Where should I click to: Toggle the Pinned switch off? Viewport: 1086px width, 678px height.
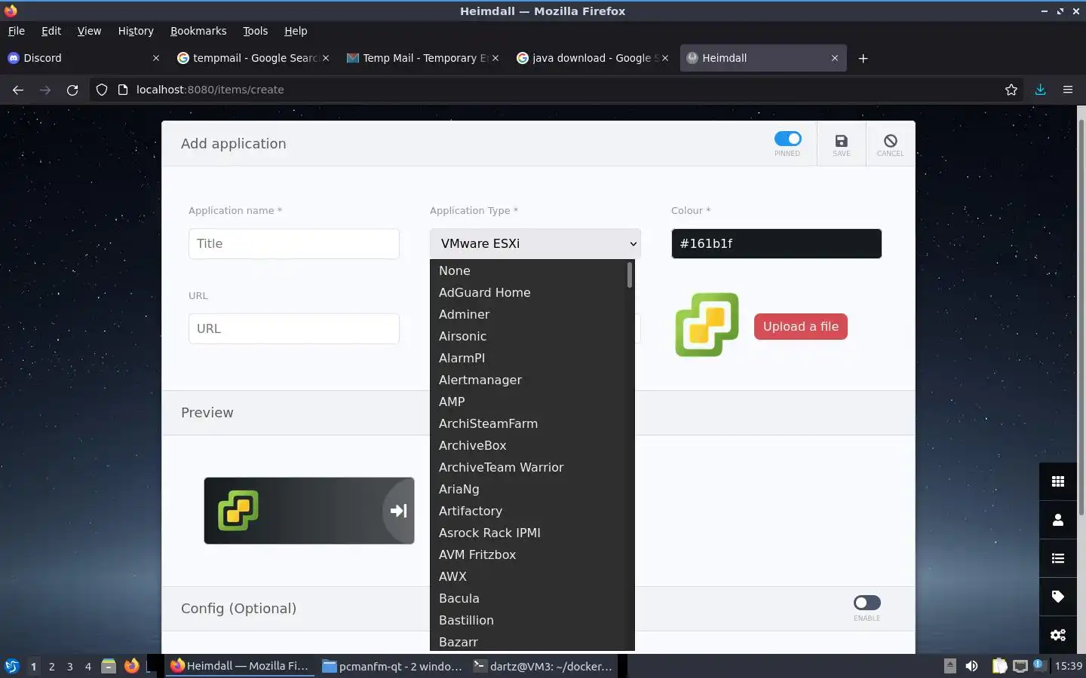click(x=787, y=139)
